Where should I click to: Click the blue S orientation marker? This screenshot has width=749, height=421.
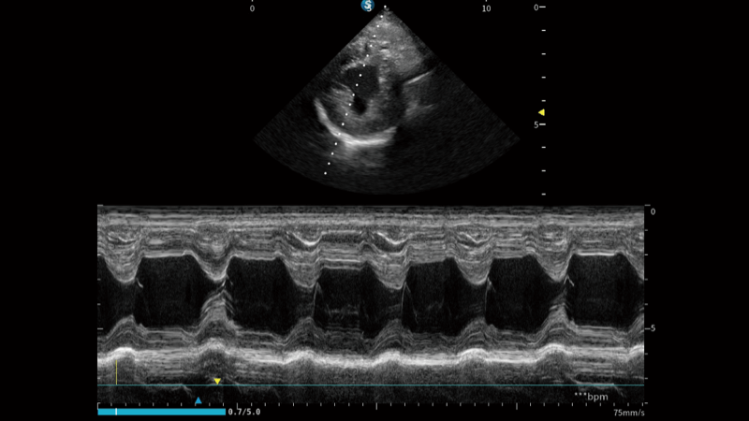coord(369,6)
